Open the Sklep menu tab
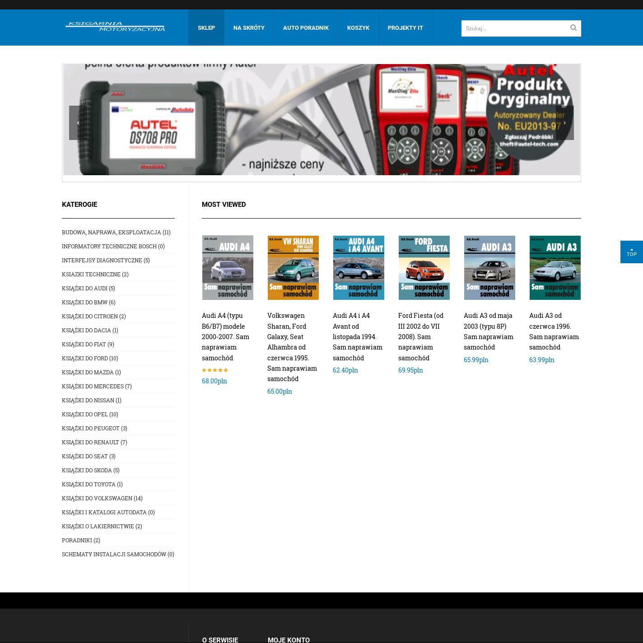The height and width of the screenshot is (643, 643). pyautogui.click(x=206, y=28)
